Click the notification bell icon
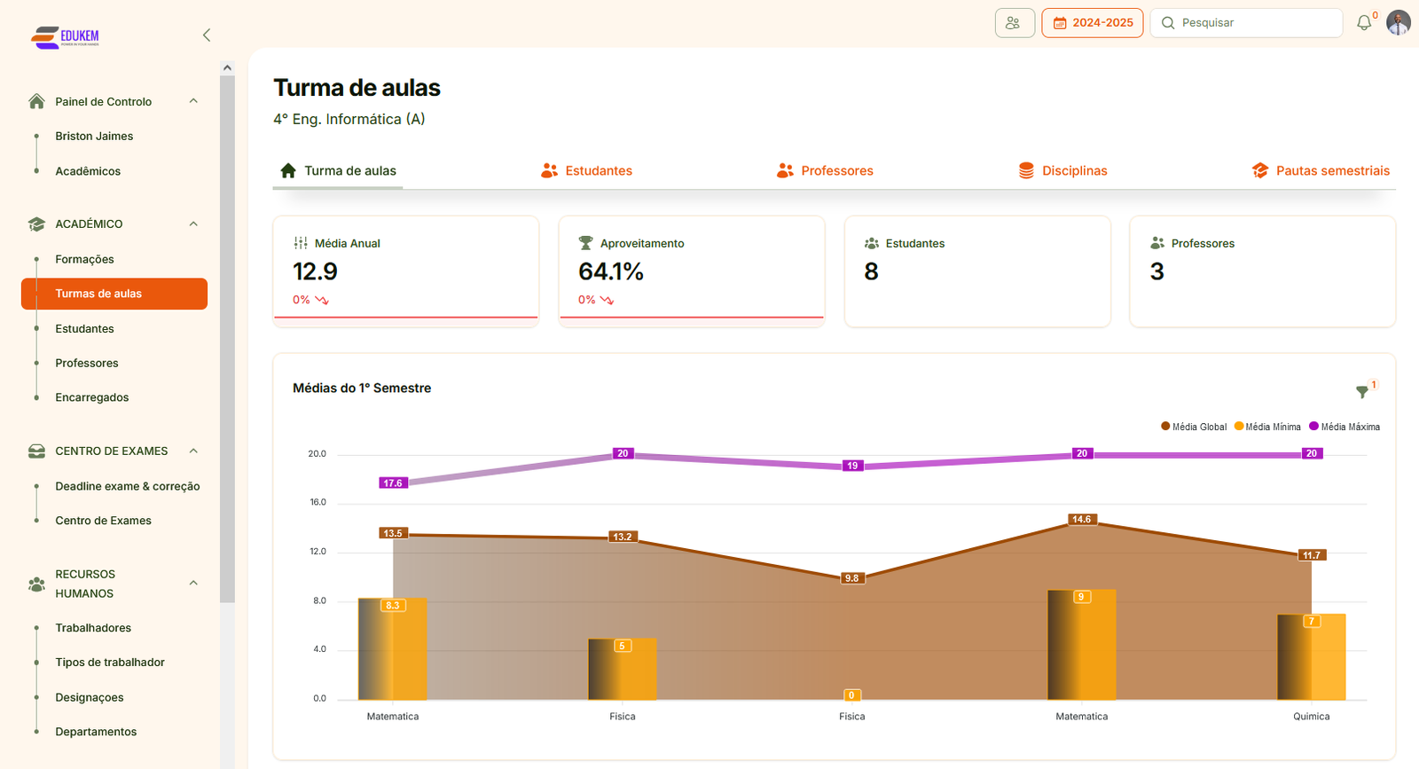This screenshot has height=769, width=1419. tap(1364, 23)
